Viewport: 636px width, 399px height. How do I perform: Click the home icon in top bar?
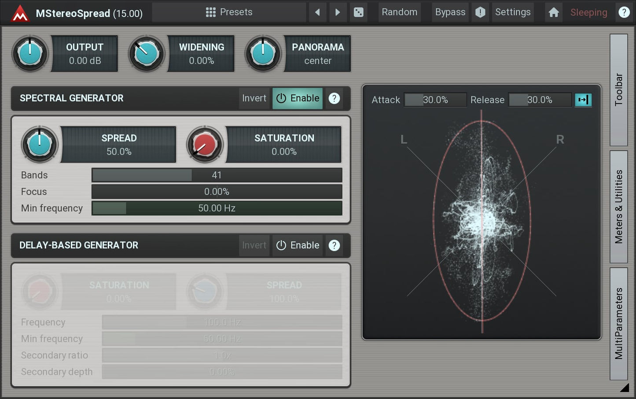(554, 12)
